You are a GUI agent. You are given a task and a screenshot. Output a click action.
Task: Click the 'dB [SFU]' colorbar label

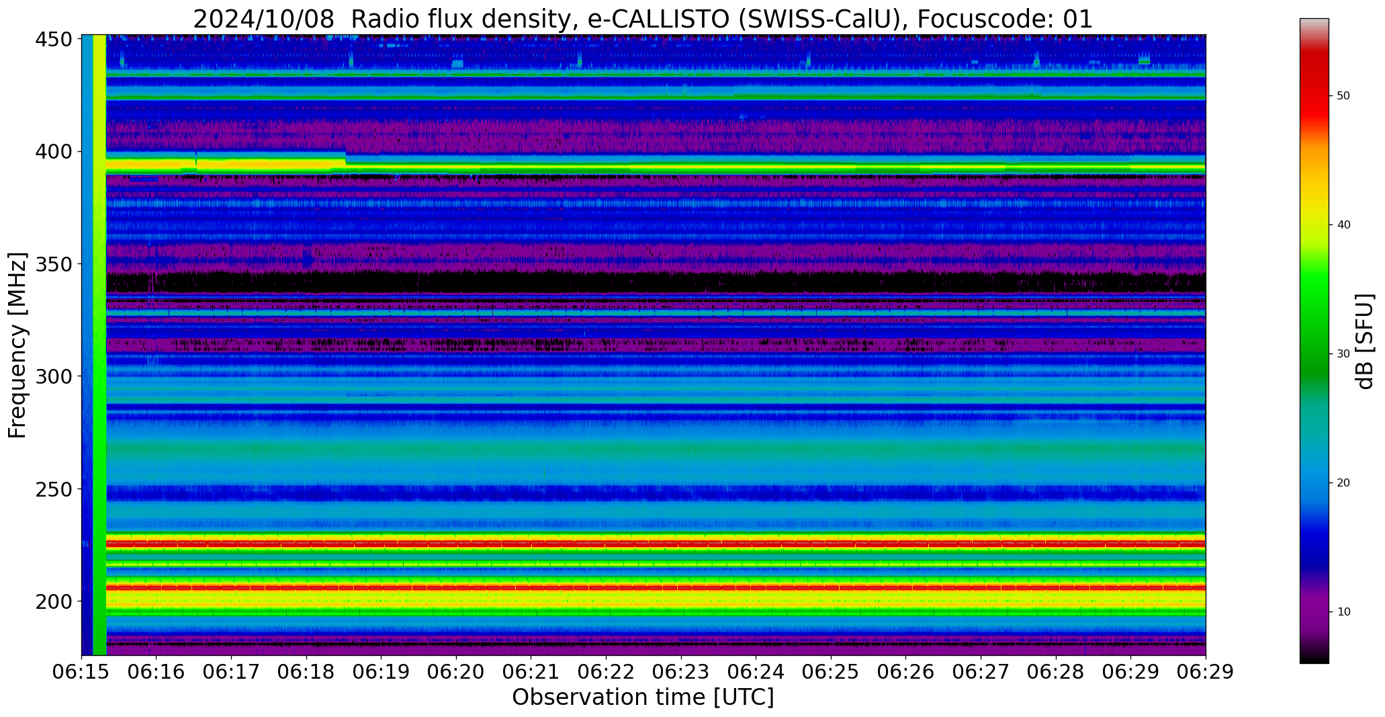(1366, 341)
